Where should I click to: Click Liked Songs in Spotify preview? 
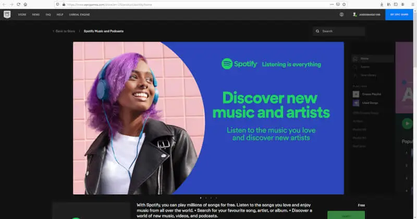(x=366, y=103)
